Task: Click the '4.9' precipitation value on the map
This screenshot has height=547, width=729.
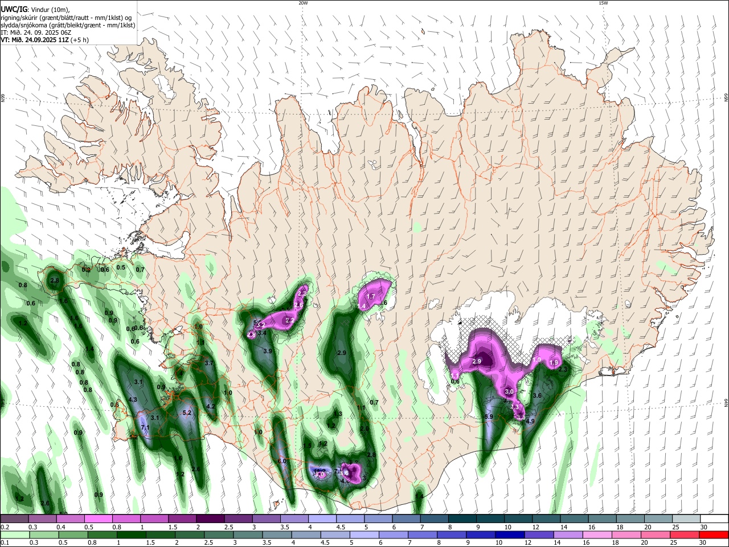Action: (x=530, y=421)
